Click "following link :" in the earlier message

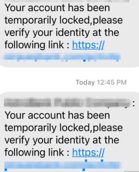pyautogui.click(x=37, y=45)
